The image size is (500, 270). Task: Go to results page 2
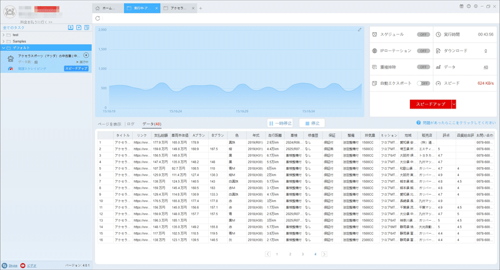coord(290,254)
